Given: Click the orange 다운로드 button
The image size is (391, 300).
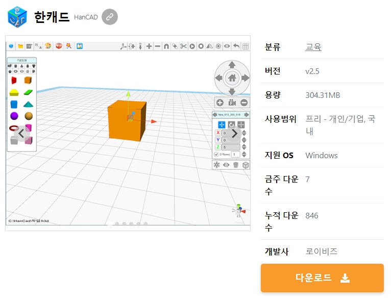Looking at the screenshot, I should (322, 278).
